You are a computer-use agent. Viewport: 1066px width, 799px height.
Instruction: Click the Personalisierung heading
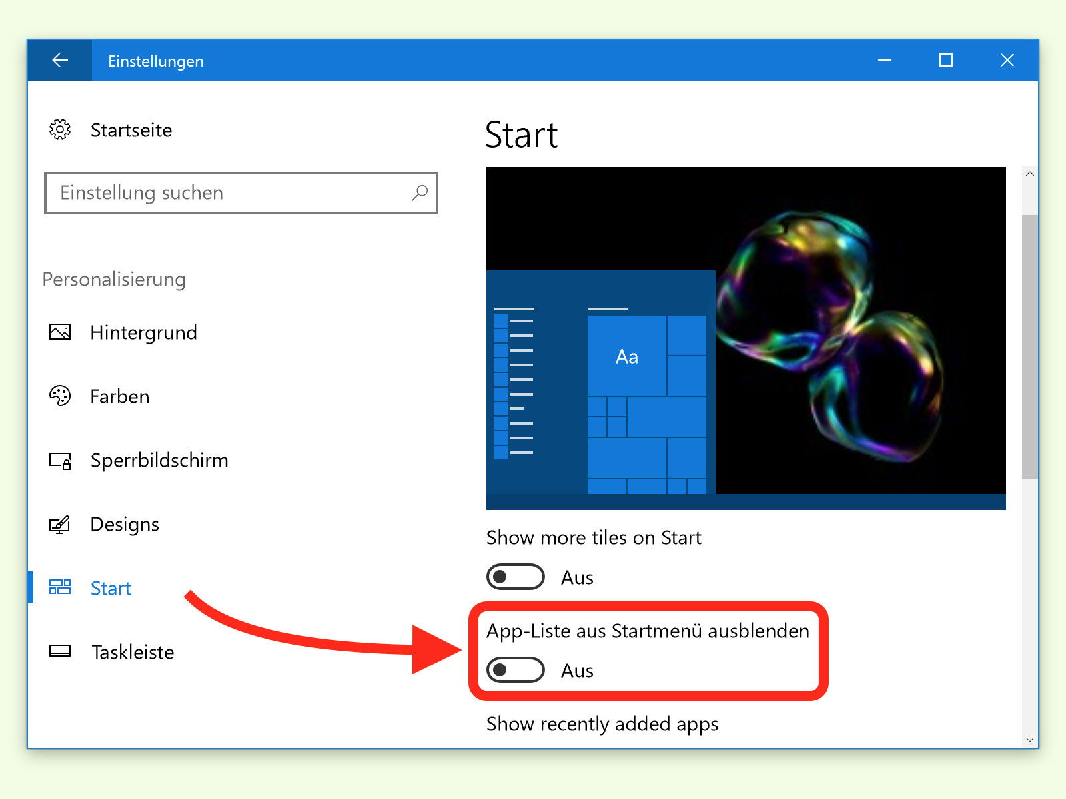(x=114, y=280)
